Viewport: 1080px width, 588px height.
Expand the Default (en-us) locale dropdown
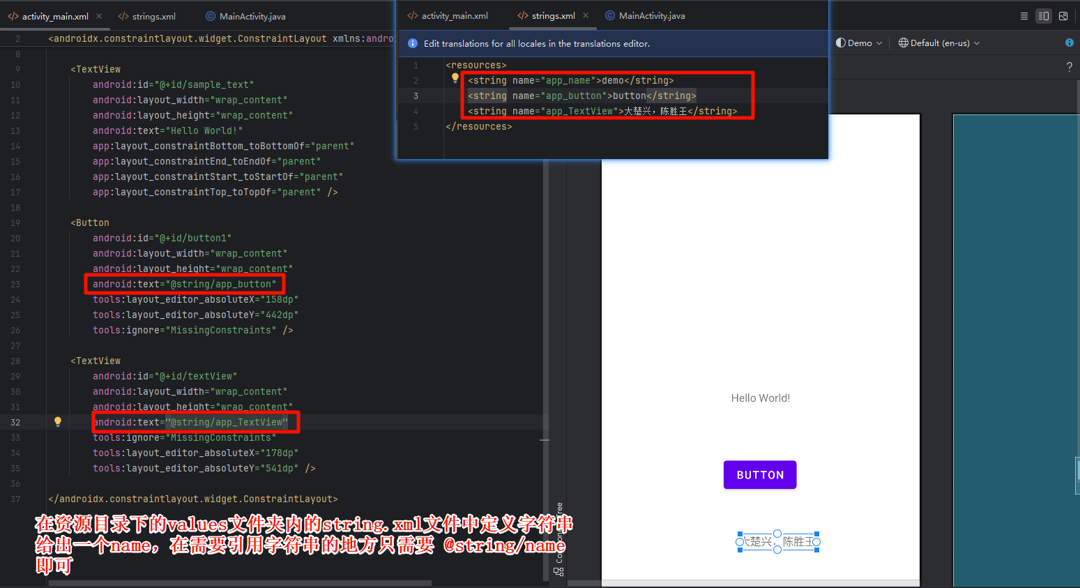click(938, 43)
